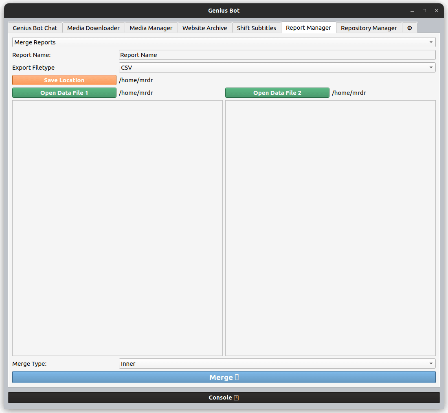Click the Merge Type: label

pos(29,364)
